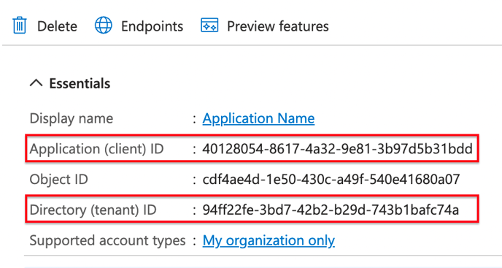Click the Directory (tenant) ID label
This screenshot has height=268, width=502.
point(93,210)
